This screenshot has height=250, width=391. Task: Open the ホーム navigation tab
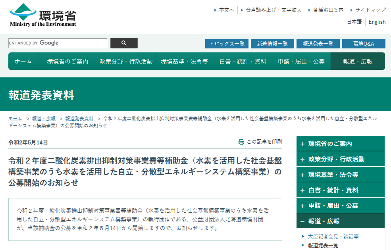23,62
